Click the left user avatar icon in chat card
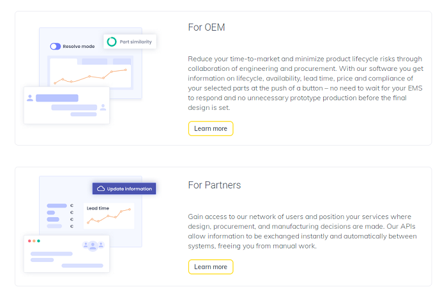The height and width of the screenshot is (297, 447). point(30,98)
